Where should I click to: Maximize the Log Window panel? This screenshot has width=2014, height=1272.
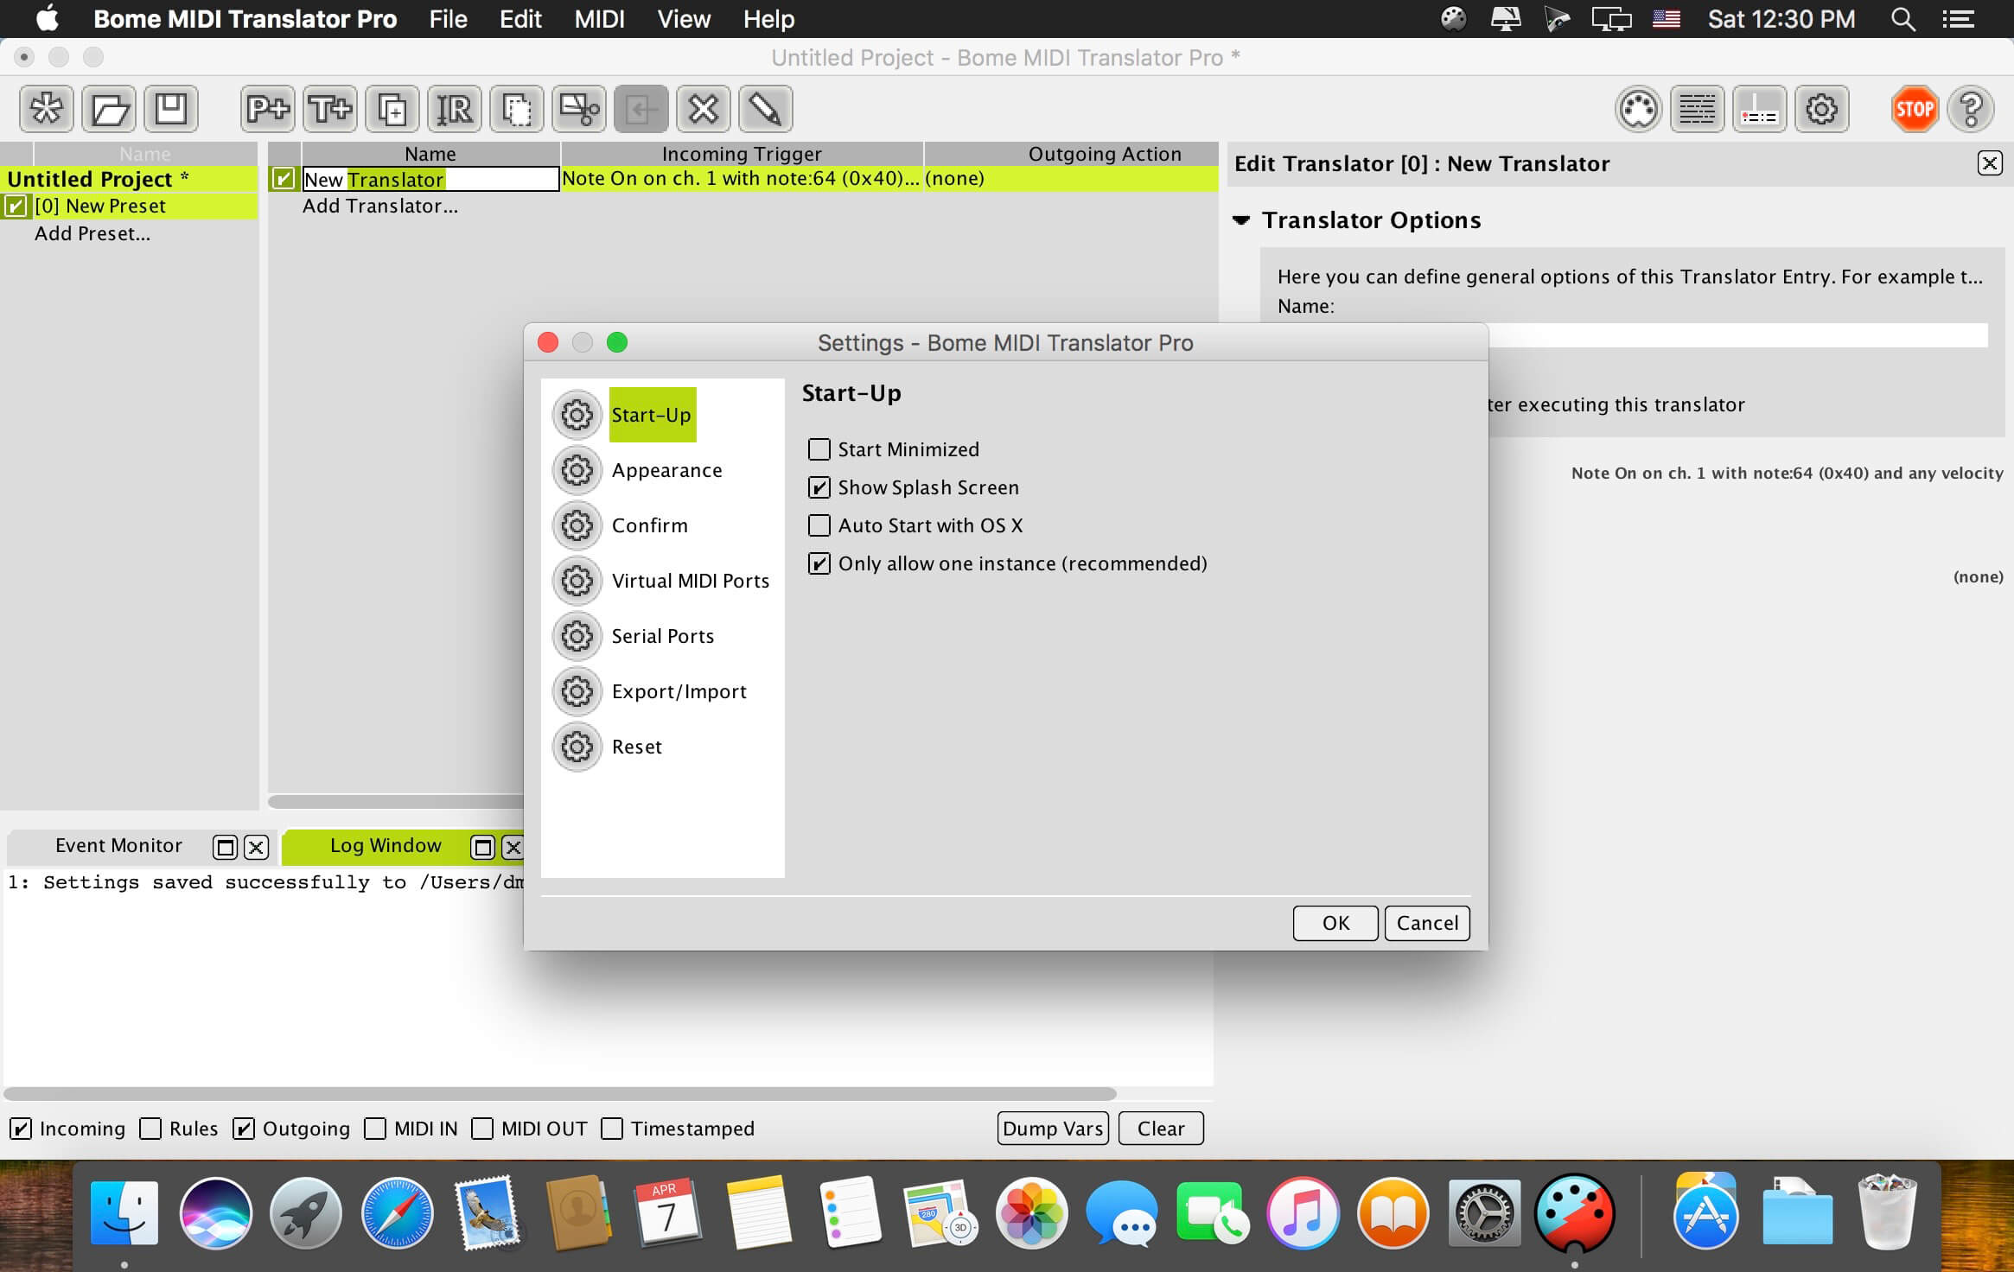coord(483,847)
